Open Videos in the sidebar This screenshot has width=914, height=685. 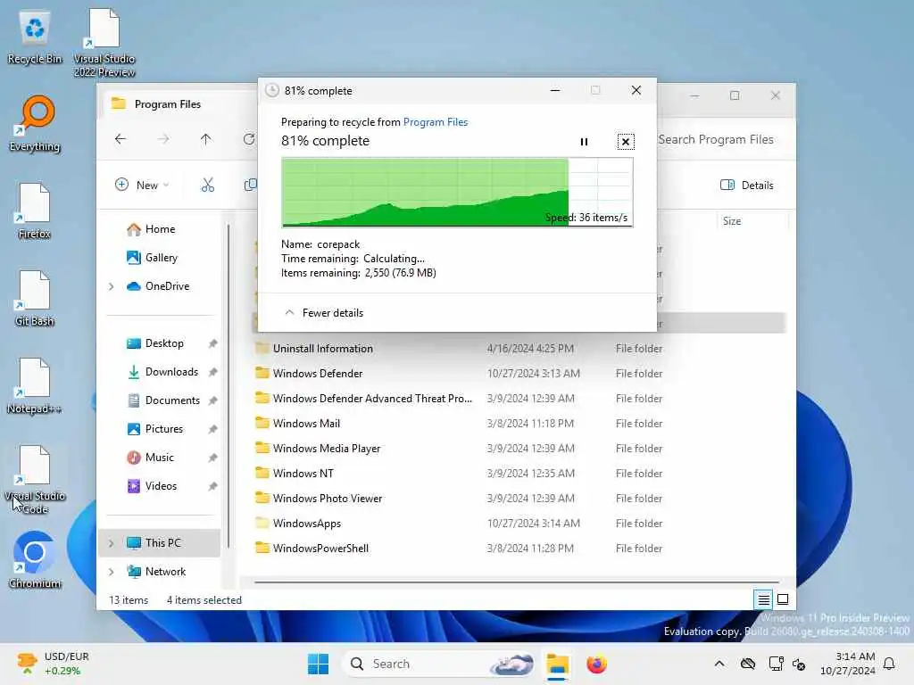(x=152, y=486)
